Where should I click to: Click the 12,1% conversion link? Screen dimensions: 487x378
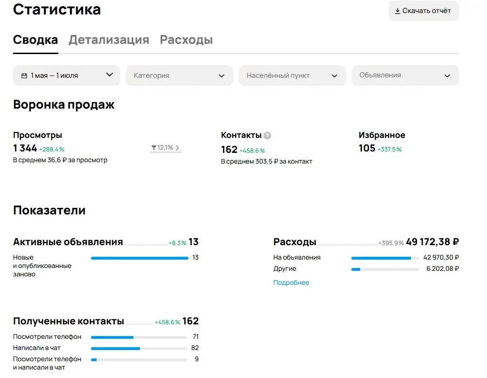point(166,148)
